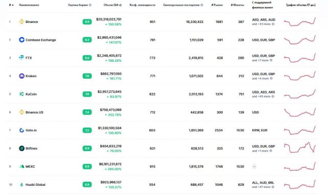
Task: Click the Huobi Global logo icon
Action: (x=21, y=185)
